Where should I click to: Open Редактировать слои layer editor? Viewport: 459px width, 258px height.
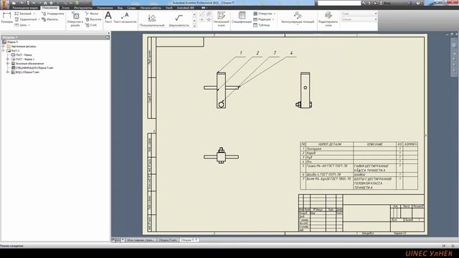pyautogui.click(x=328, y=19)
